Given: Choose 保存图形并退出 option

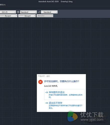Looking at the screenshot, I should tap(64, 94).
